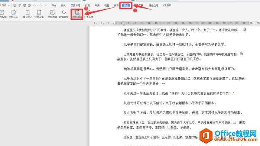Click the 查找 search magnifier
The image size is (260, 146).
click(x=167, y=6)
